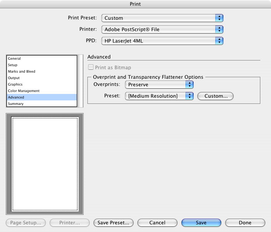The image size is (271, 232).
Task: Click the blue Save button
Action: click(201, 223)
